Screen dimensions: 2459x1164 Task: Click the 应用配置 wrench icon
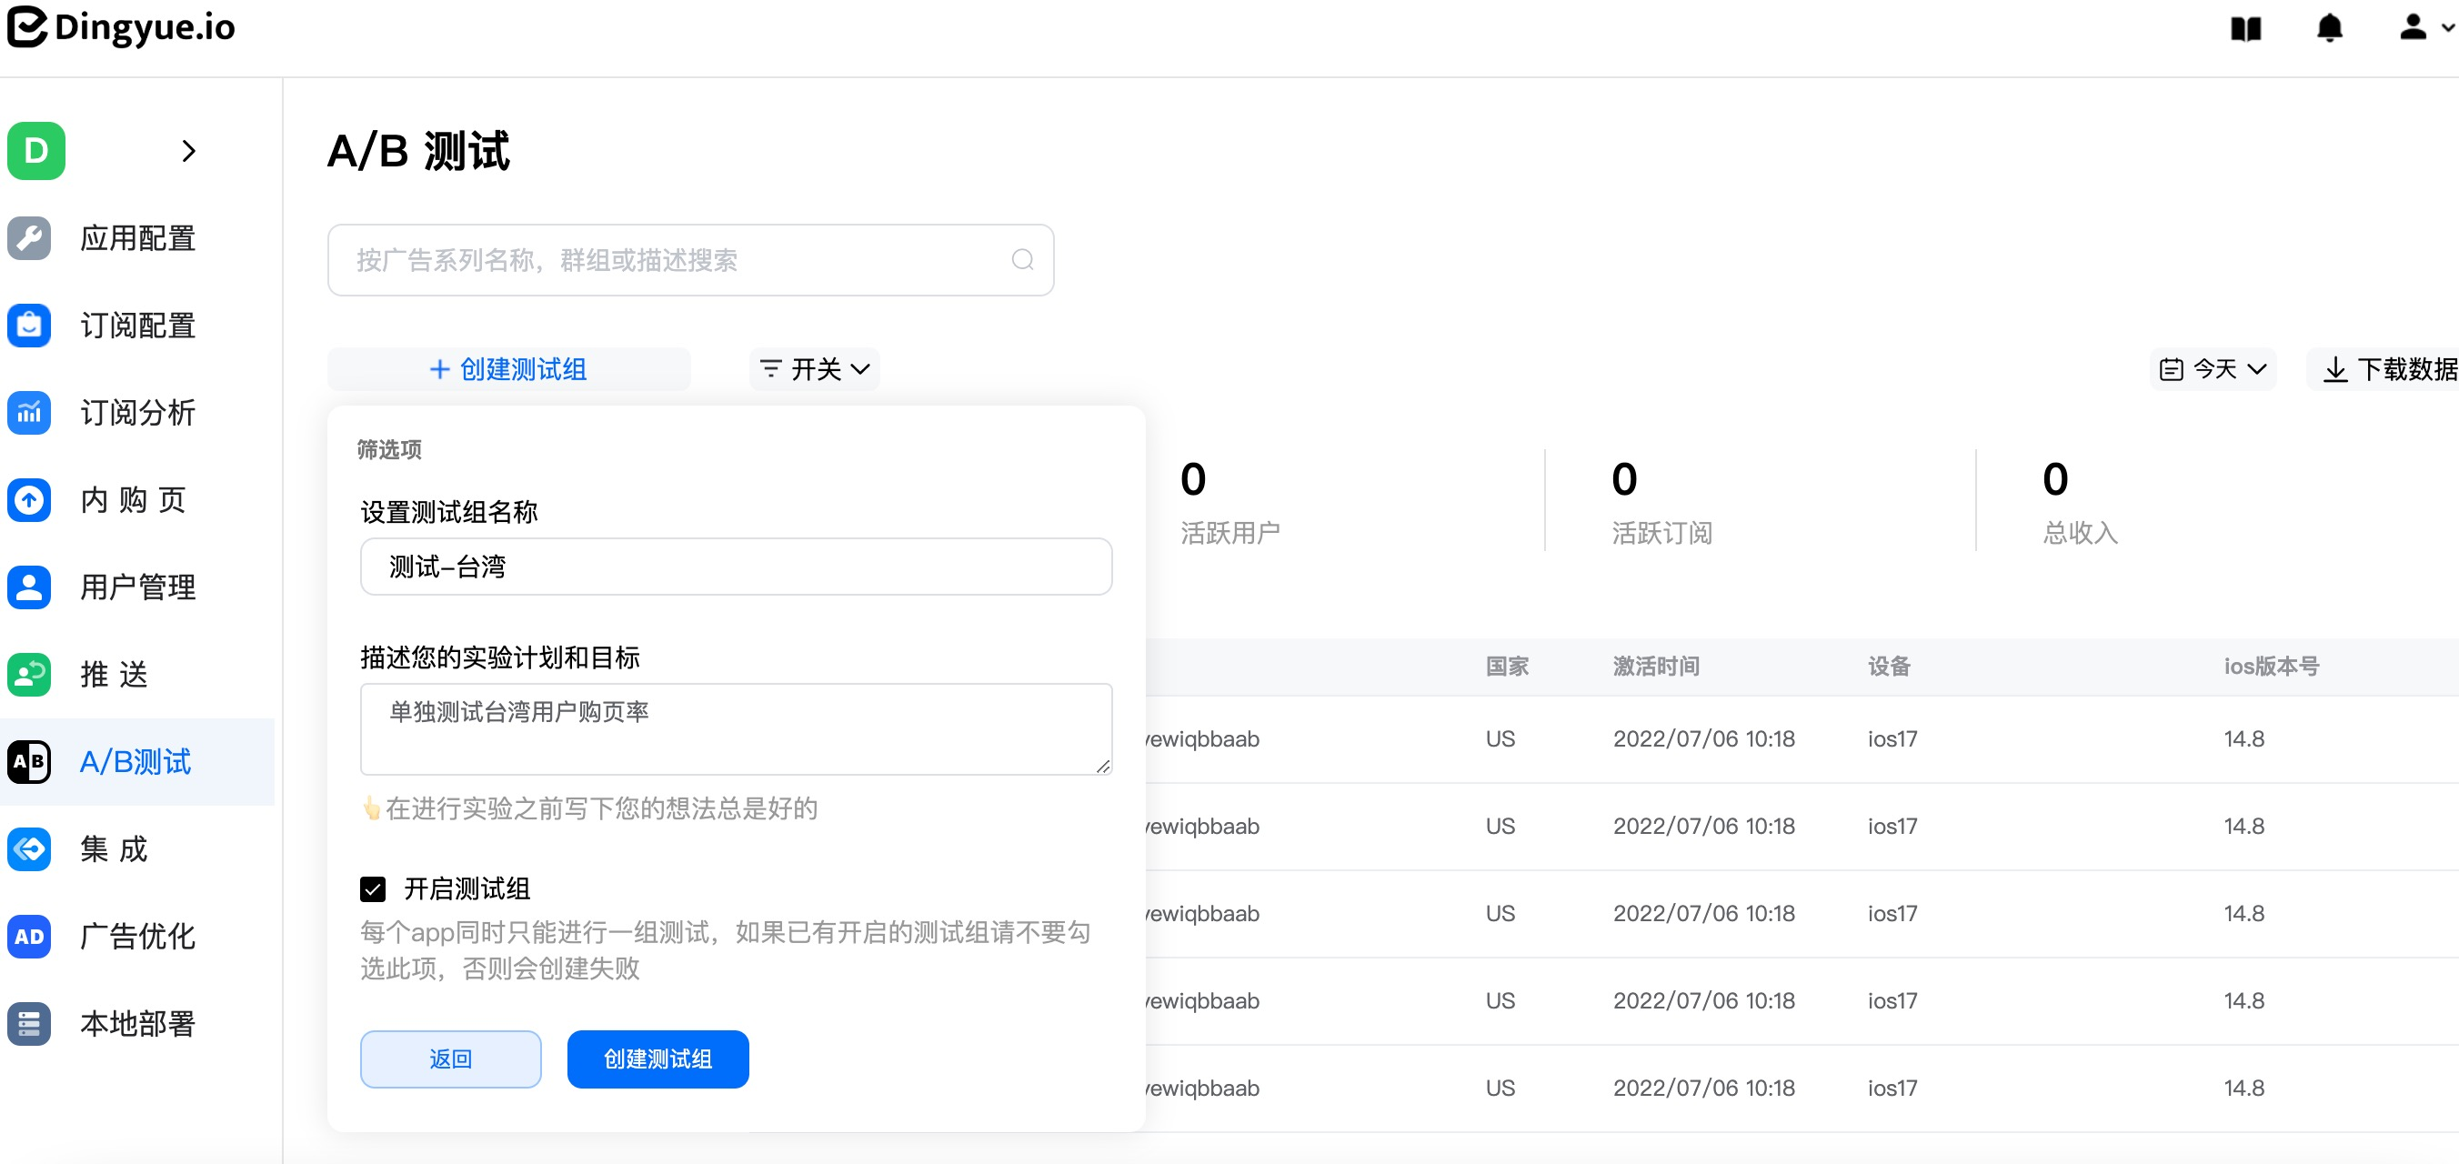point(30,237)
